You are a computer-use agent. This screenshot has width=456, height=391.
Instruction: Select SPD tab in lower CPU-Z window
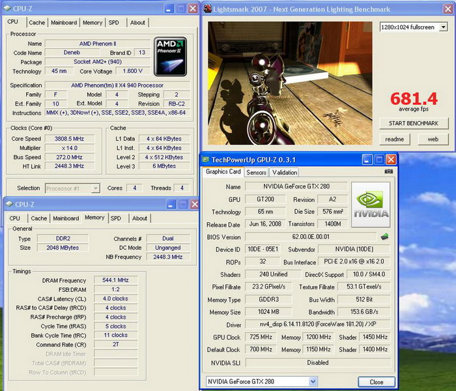(116, 218)
